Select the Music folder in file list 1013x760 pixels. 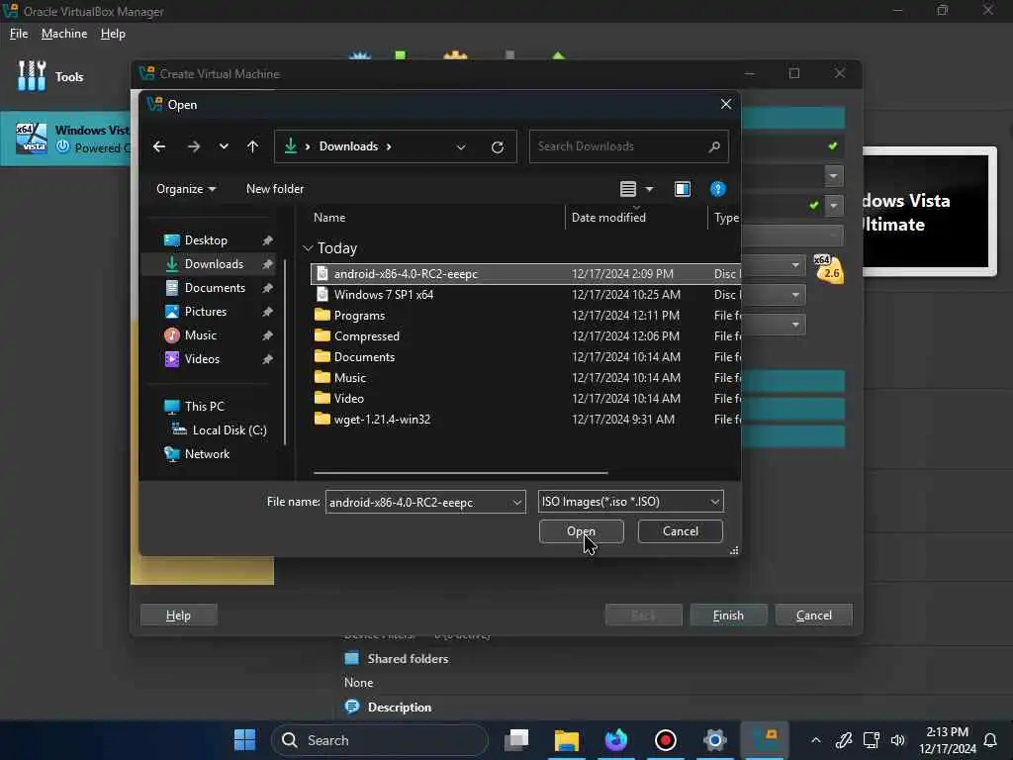[525, 377]
